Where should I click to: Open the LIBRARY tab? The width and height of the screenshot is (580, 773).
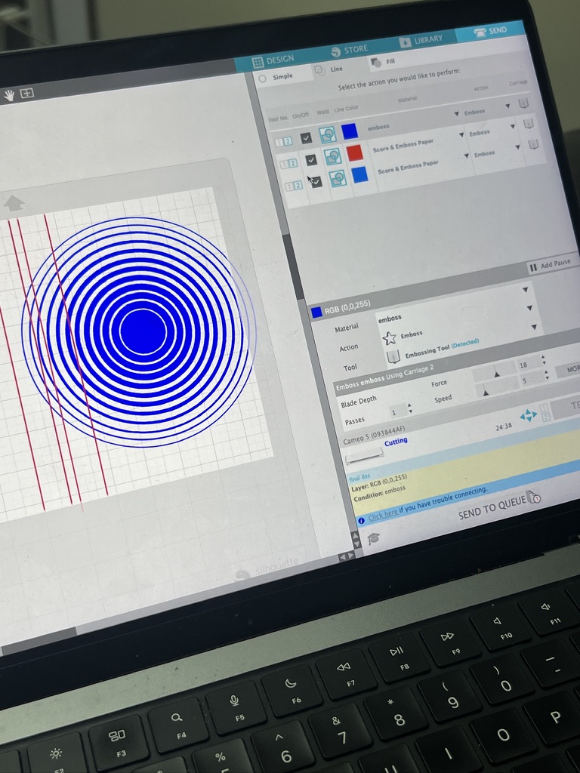[421, 41]
